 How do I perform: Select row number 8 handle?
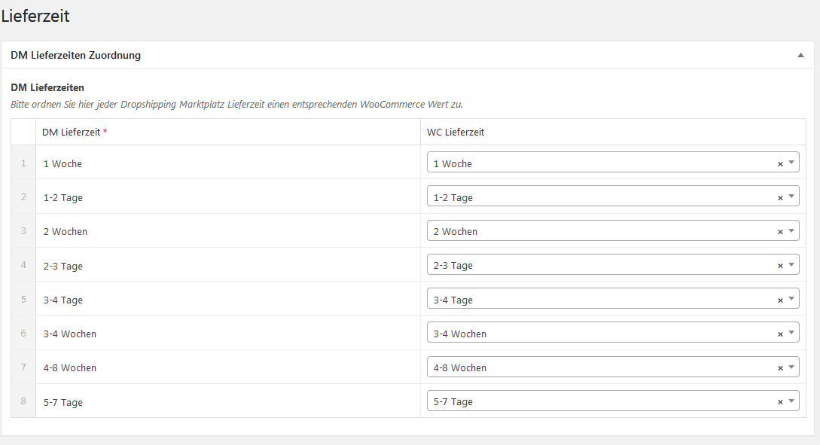click(23, 401)
